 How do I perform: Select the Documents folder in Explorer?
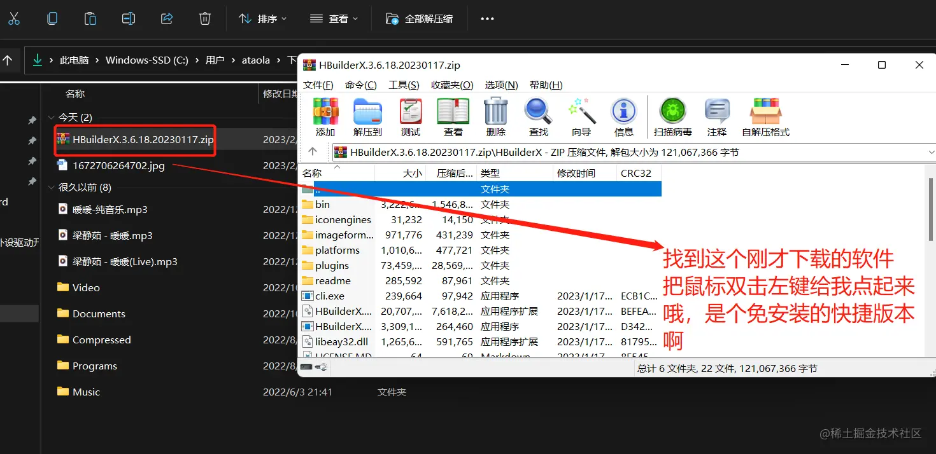(x=91, y=313)
